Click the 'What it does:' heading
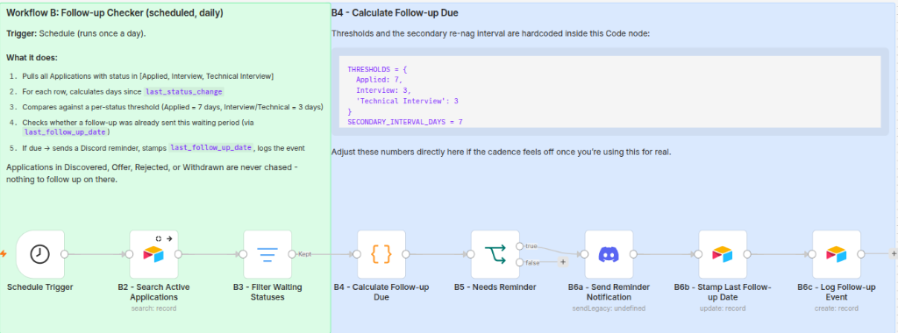The height and width of the screenshot is (333, 898). click(32, 58)
